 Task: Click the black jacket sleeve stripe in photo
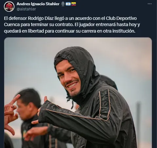[76, 115]
